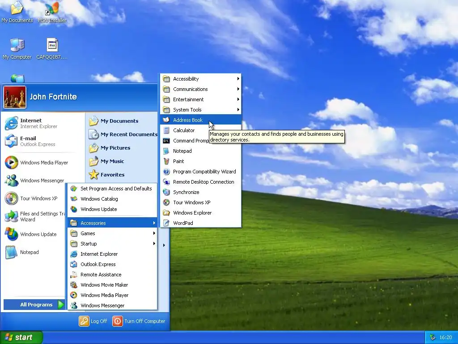Viewport: 458px width, 344px height.
Task: Open Remote Assistance in All Programs
Action: click(x=112, y=275)
